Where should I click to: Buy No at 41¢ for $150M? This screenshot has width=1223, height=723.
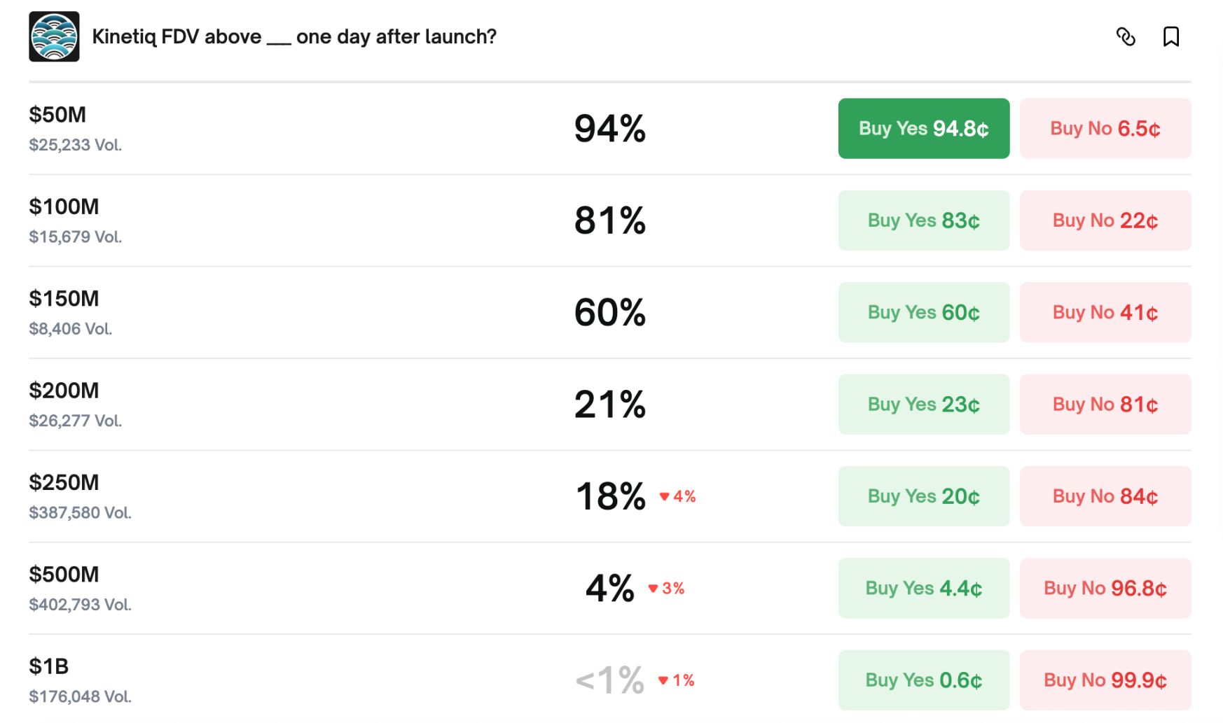[1105, 312]
